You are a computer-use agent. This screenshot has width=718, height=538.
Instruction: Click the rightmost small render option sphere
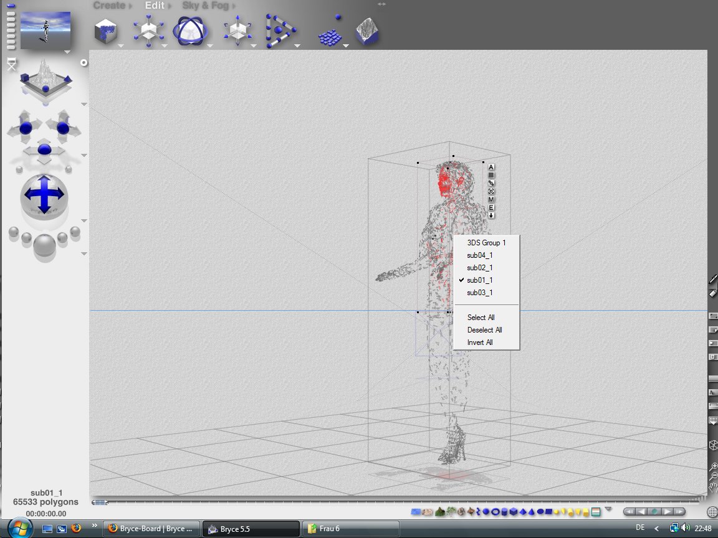pyautogui.click(x=75, y=233)
